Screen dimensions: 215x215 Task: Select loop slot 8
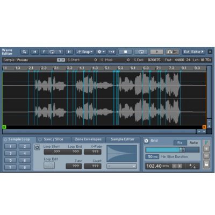[x=25, y=167]
